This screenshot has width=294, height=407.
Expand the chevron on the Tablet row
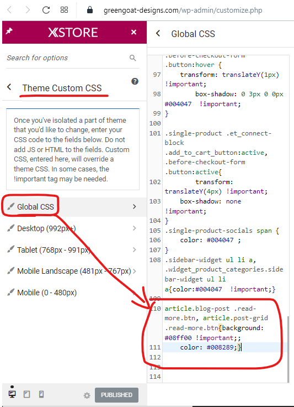[x=135, y=250]
